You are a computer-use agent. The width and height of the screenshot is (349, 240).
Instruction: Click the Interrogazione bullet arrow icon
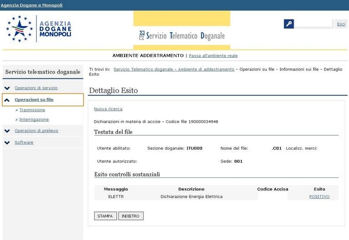click(x=16, y=120)
